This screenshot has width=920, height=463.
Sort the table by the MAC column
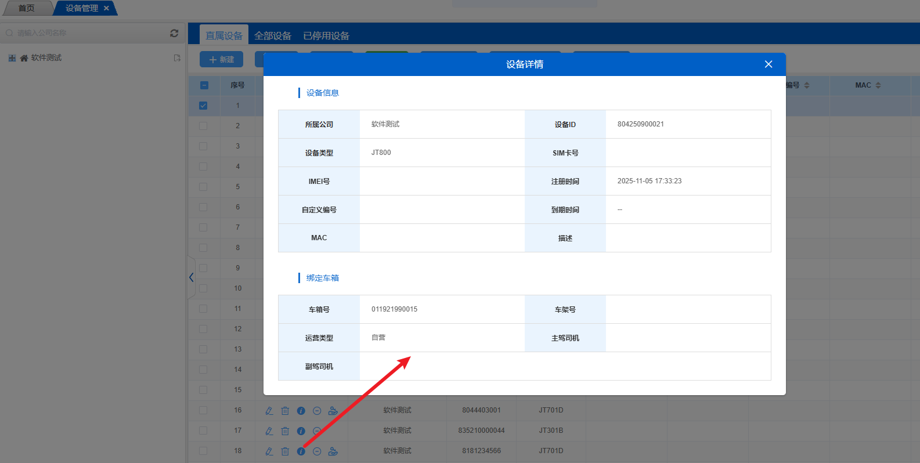pos(878,85)
